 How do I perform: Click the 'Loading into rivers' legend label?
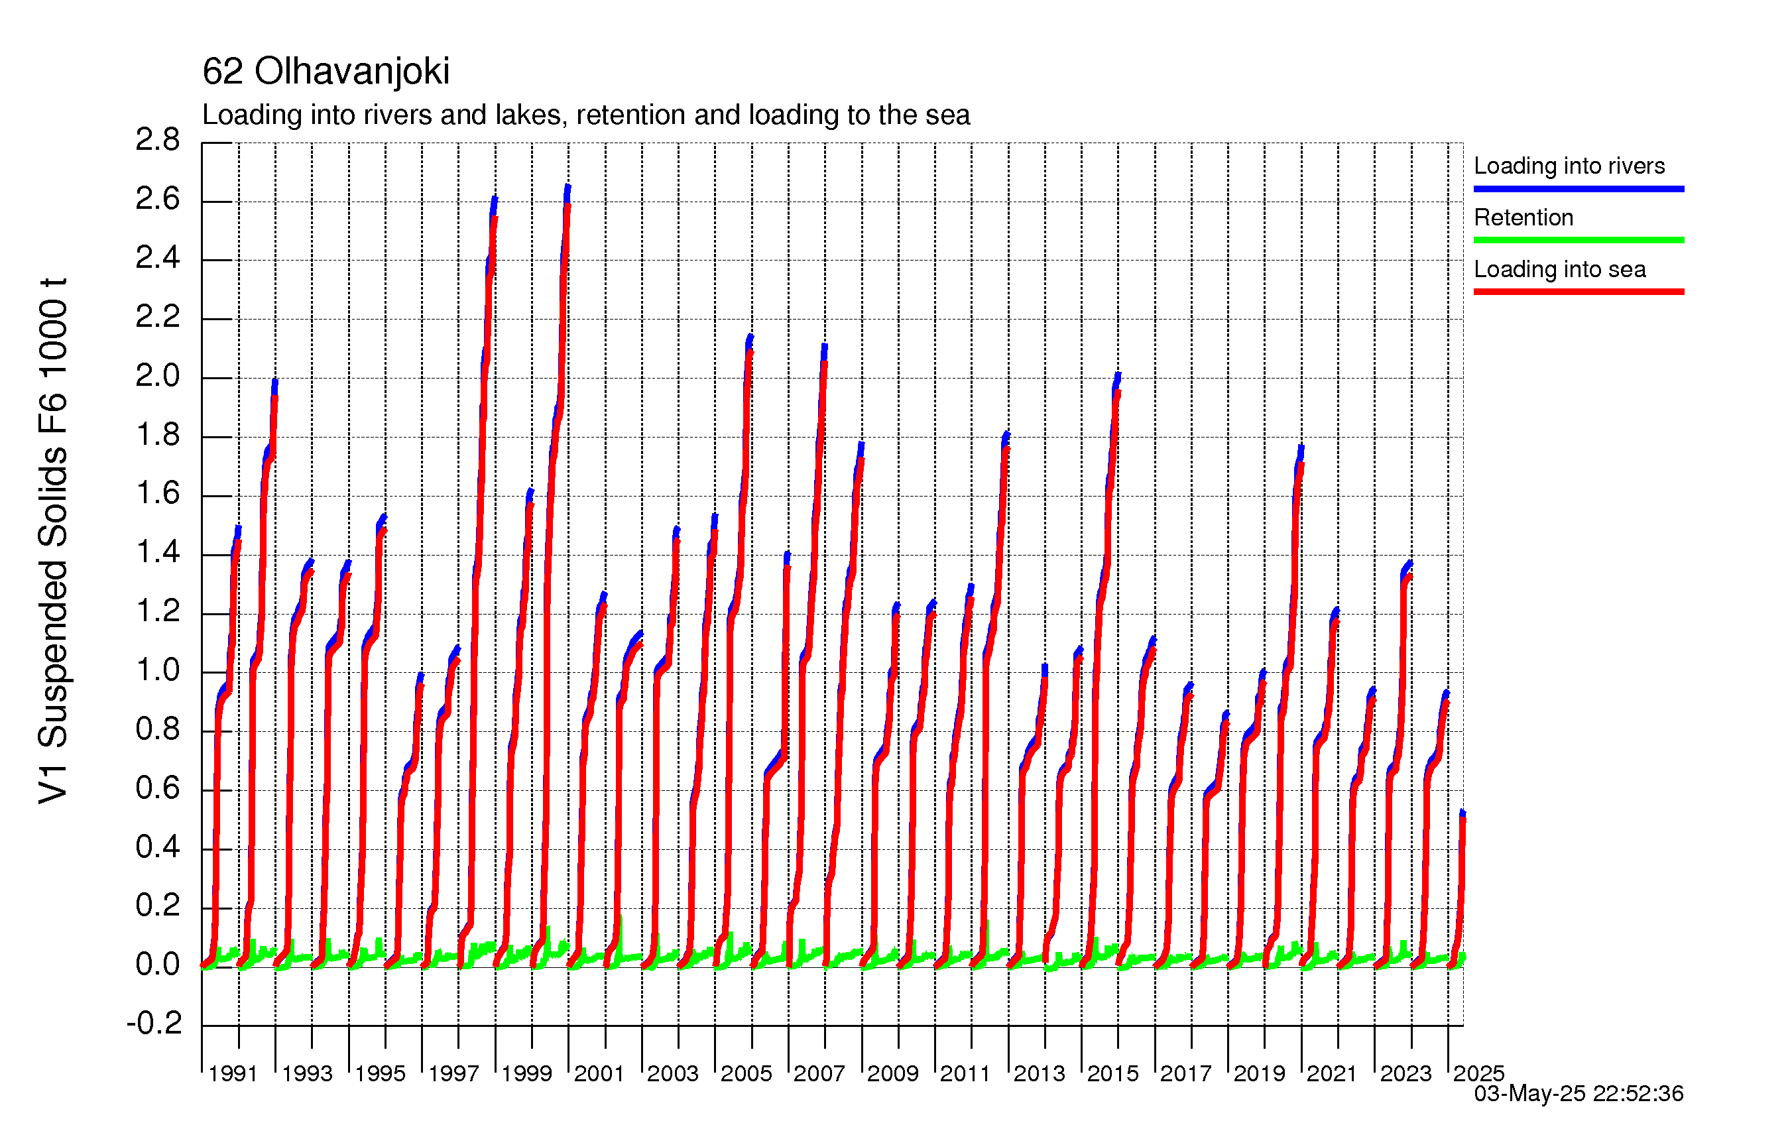click(x=1569, y=166)
